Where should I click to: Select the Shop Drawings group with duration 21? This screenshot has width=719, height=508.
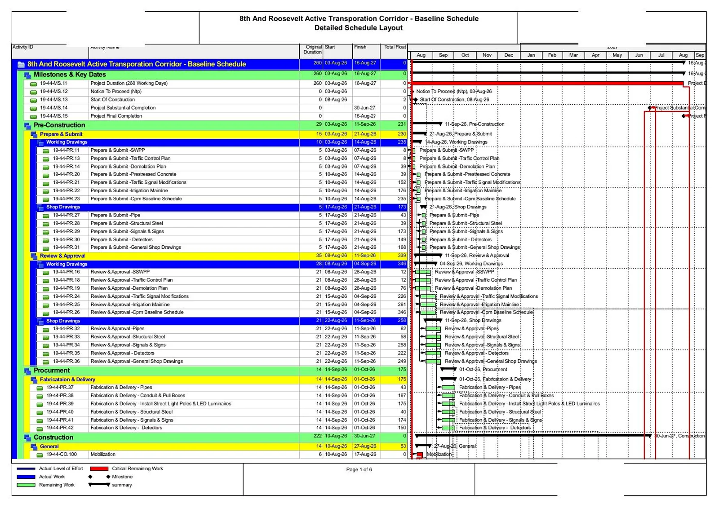coord(222,321)
